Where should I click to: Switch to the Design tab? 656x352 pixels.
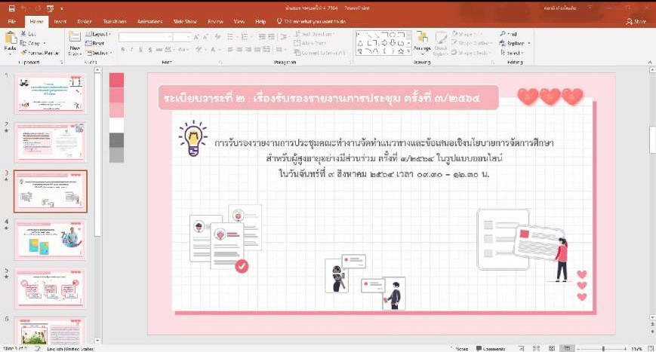[85, 21]
